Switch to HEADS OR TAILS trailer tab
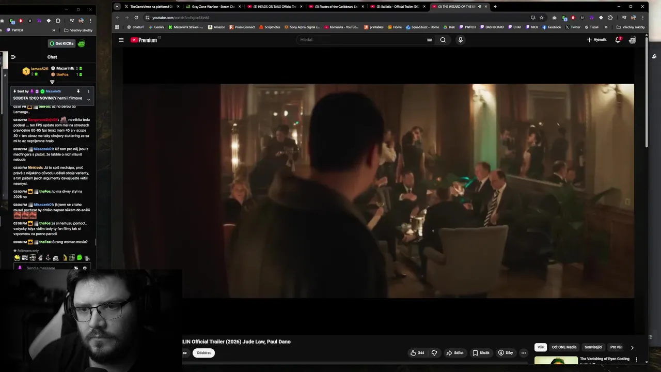The height and width of the screenshot is (372, 661). point(274,7)
